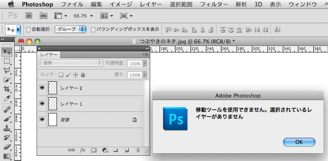The width and height of the screenshot is (328, 161).
Task: Hide レイヤー 2 visibility eye
Action: point(42,88)
